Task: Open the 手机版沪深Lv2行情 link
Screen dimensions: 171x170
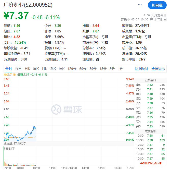Action: 151,163
